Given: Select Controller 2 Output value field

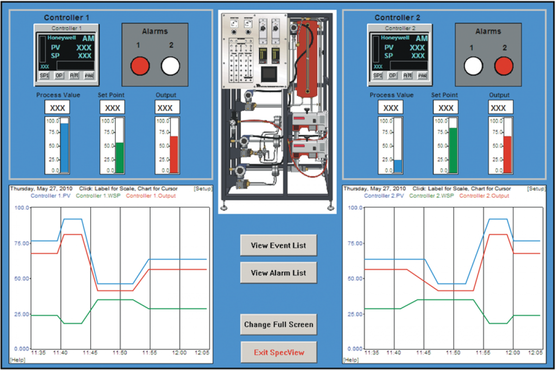Looking at the screenshot, I should click(x=500, y=108).
